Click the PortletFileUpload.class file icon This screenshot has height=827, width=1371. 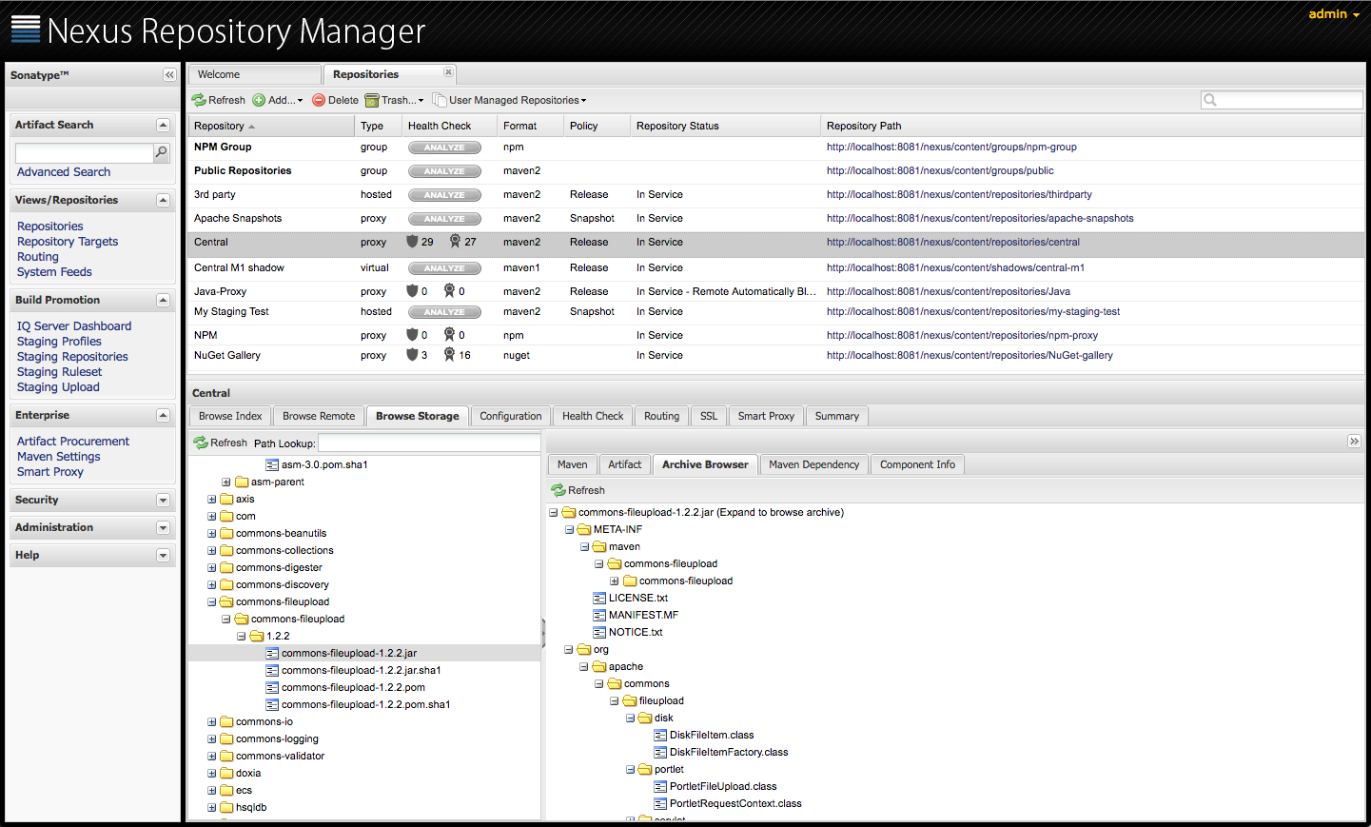(x=660, y=786)
